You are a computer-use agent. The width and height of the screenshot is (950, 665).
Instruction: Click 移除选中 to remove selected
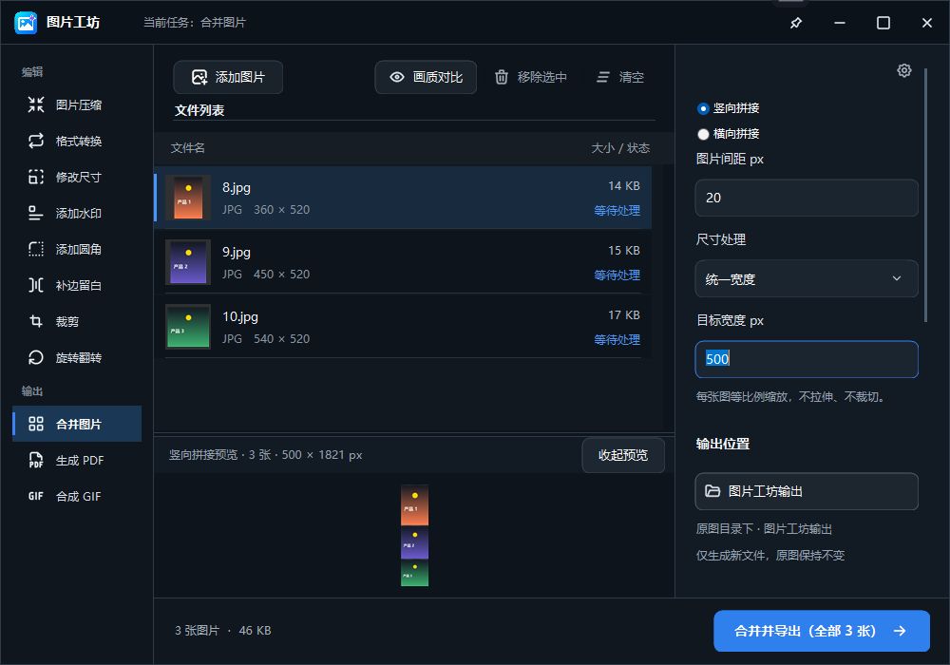(x=531, y=77)
